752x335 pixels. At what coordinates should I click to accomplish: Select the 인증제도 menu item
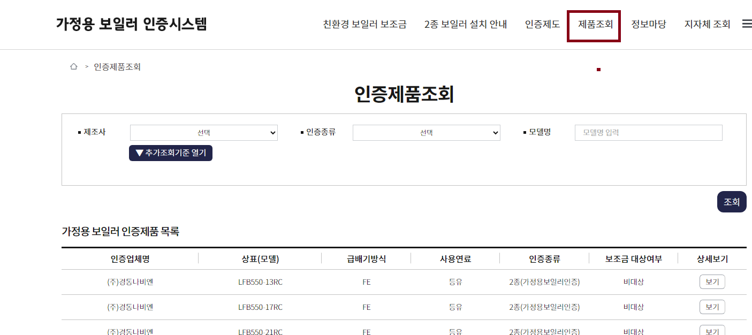542,24
